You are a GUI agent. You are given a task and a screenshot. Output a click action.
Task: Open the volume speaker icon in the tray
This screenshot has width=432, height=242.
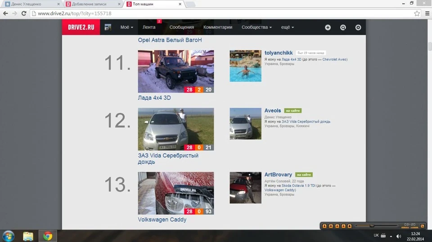click(398, 236)
